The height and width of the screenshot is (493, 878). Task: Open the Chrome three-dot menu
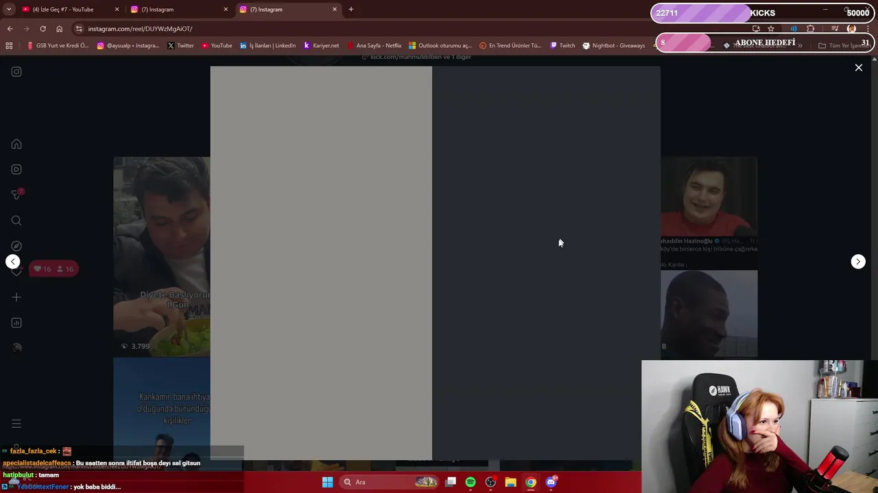tap(868, 29)
